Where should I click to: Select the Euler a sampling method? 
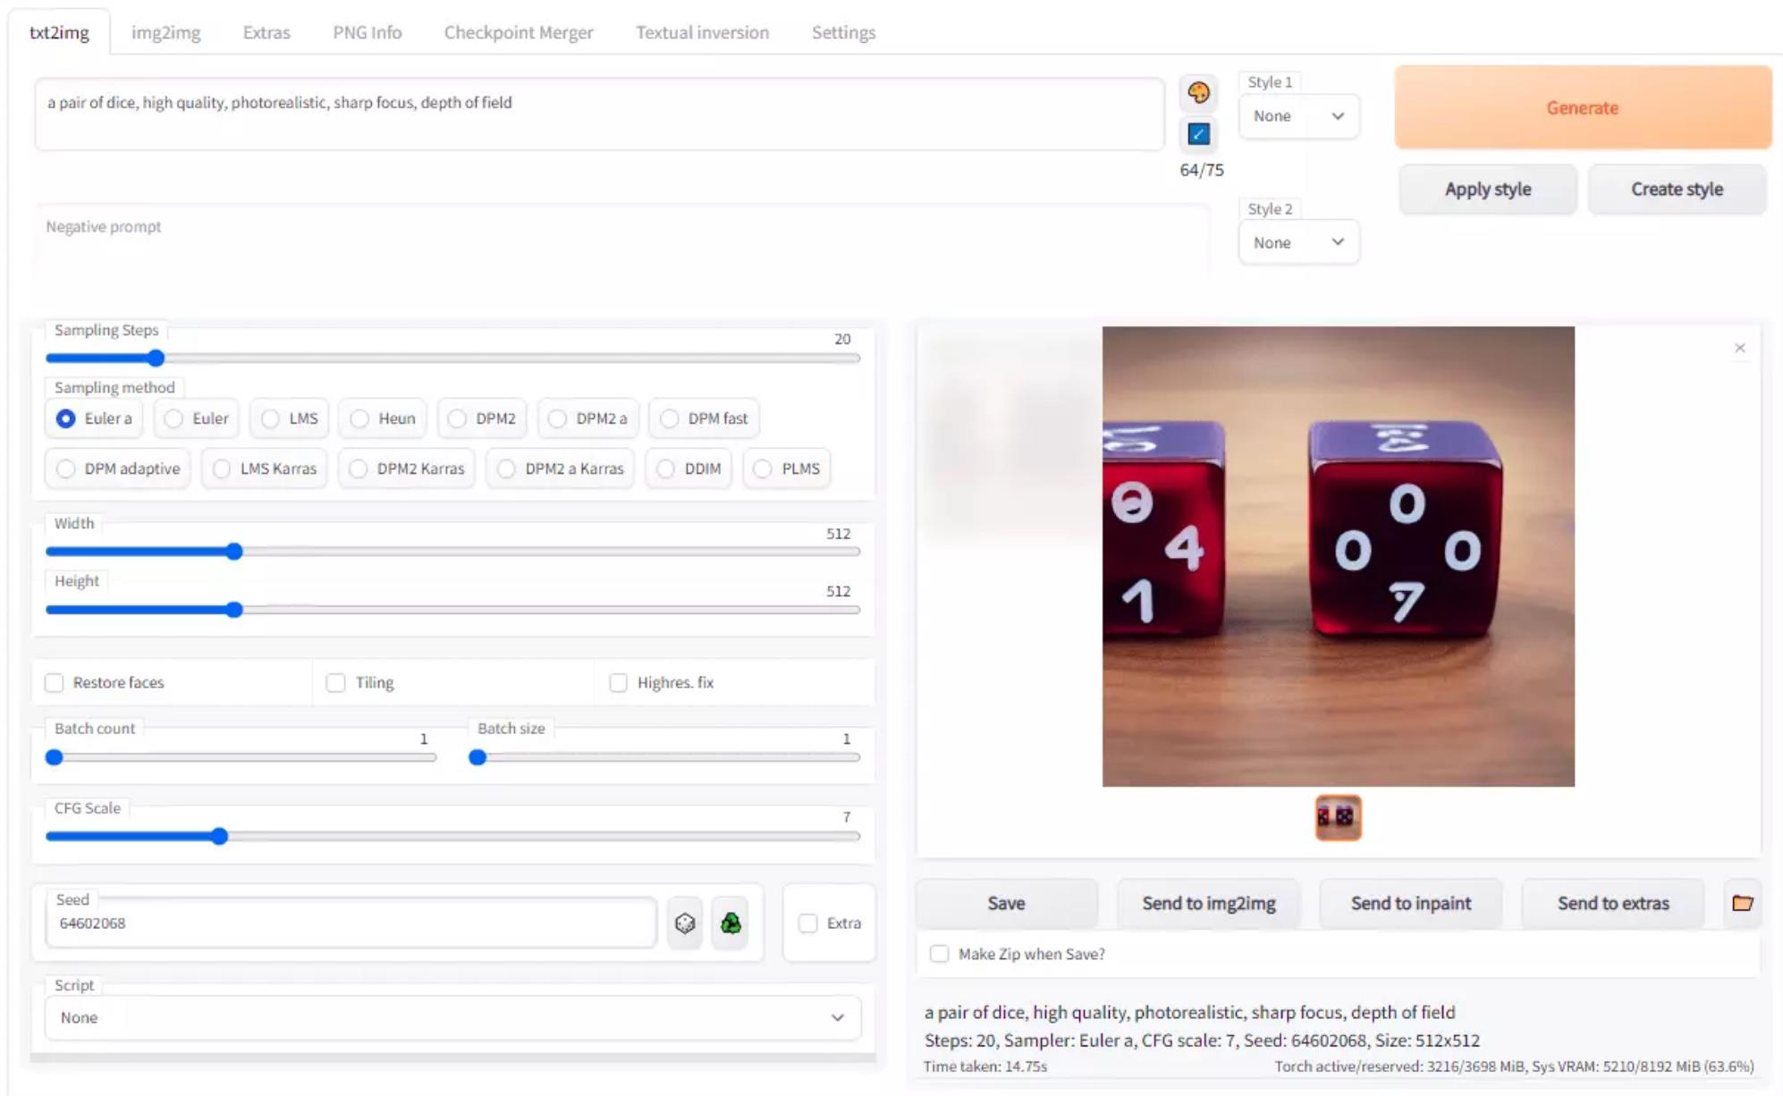[x=94, y=418]
